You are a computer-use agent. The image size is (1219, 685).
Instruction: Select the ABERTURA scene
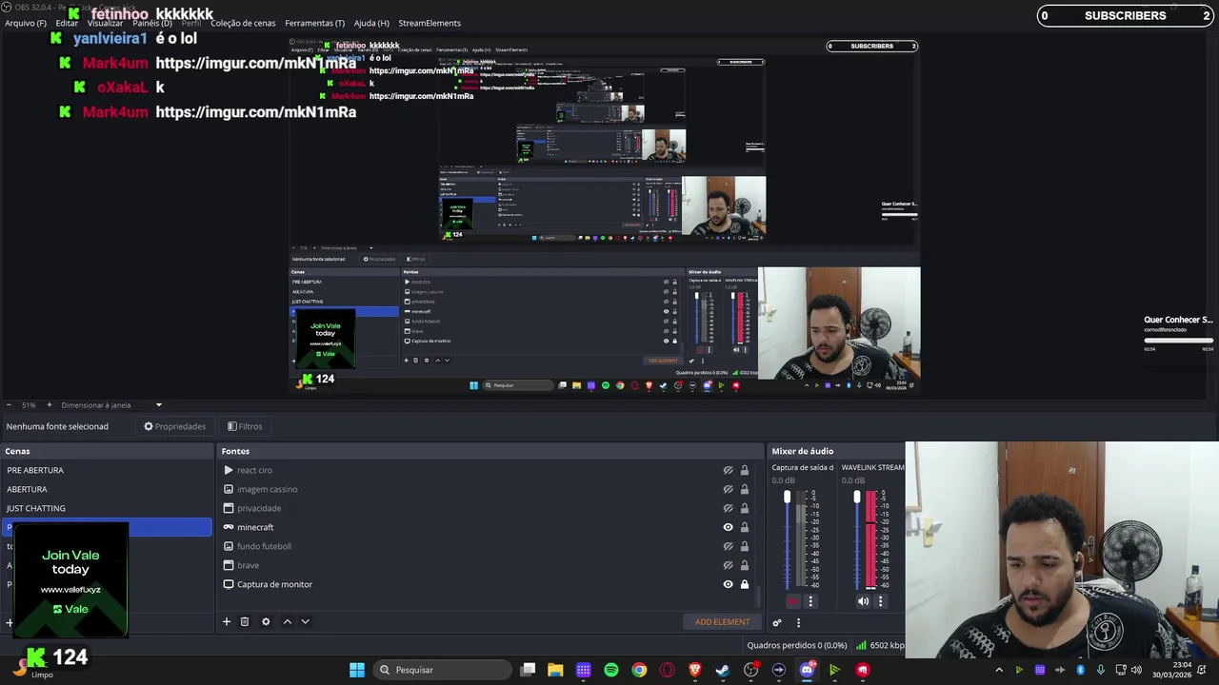click(107, 489)
